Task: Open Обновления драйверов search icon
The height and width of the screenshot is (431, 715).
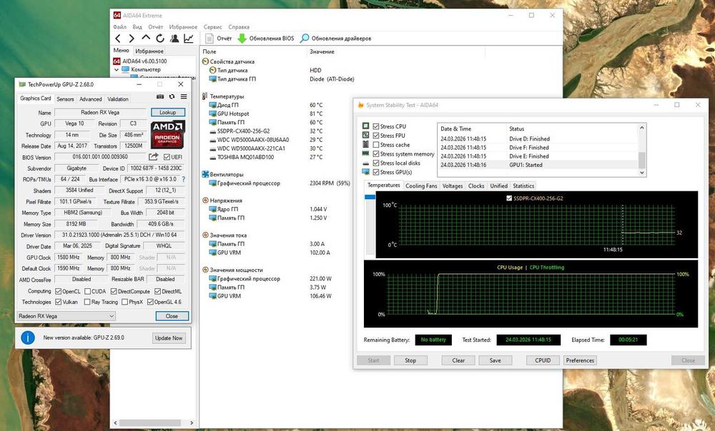Action: (x=305, y=39)
